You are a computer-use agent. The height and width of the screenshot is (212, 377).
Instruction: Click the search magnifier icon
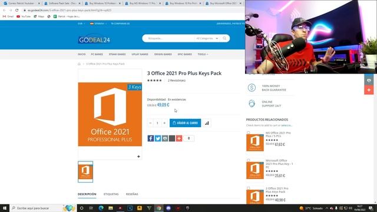(224, 38)
